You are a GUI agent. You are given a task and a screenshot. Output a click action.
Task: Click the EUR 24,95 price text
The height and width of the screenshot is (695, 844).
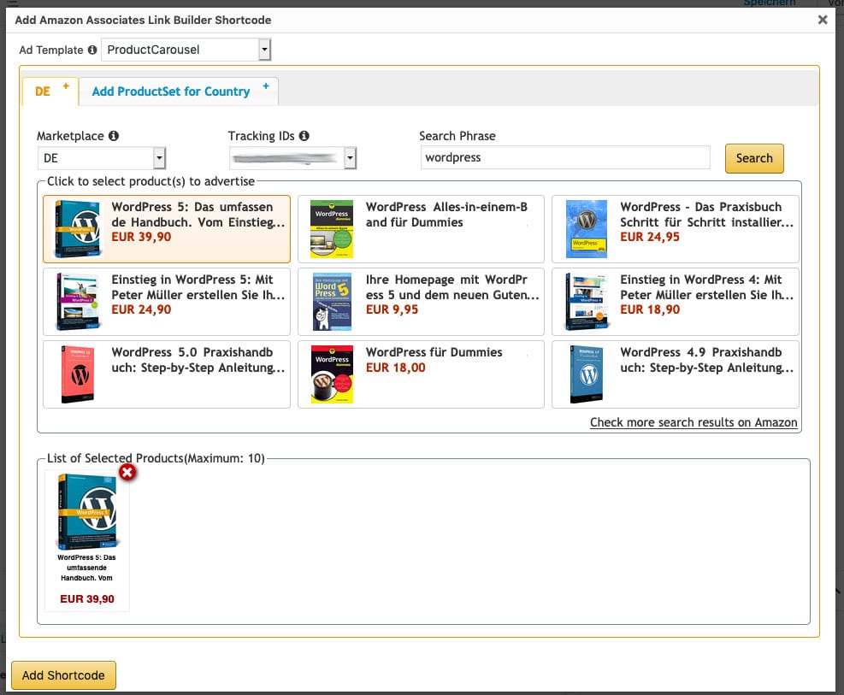pyautogui.click(x=650, y=237)
